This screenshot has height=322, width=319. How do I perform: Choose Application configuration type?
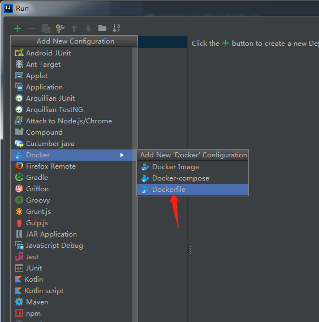click(x=72, y=87)
